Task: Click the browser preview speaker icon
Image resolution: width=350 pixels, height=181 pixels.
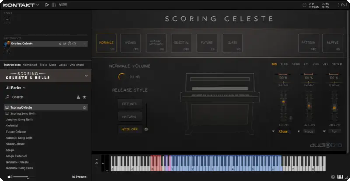Action: pyautogui.click(x=10, y=177)
